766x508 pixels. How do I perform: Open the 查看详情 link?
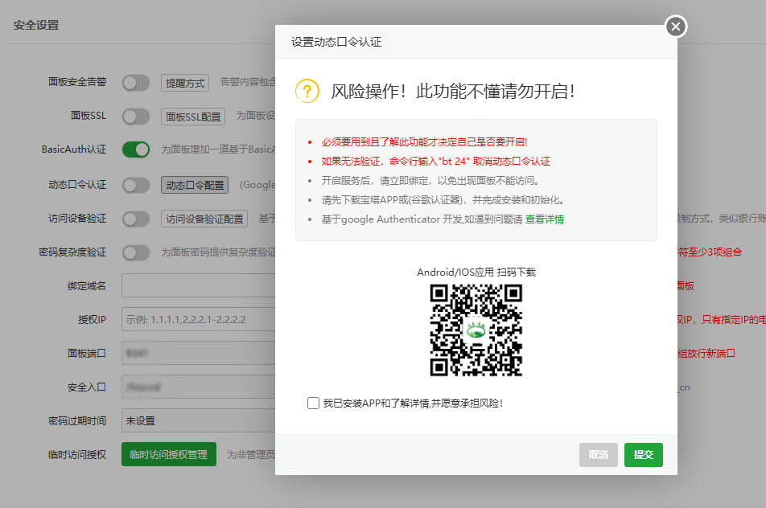tap(544, 219)
